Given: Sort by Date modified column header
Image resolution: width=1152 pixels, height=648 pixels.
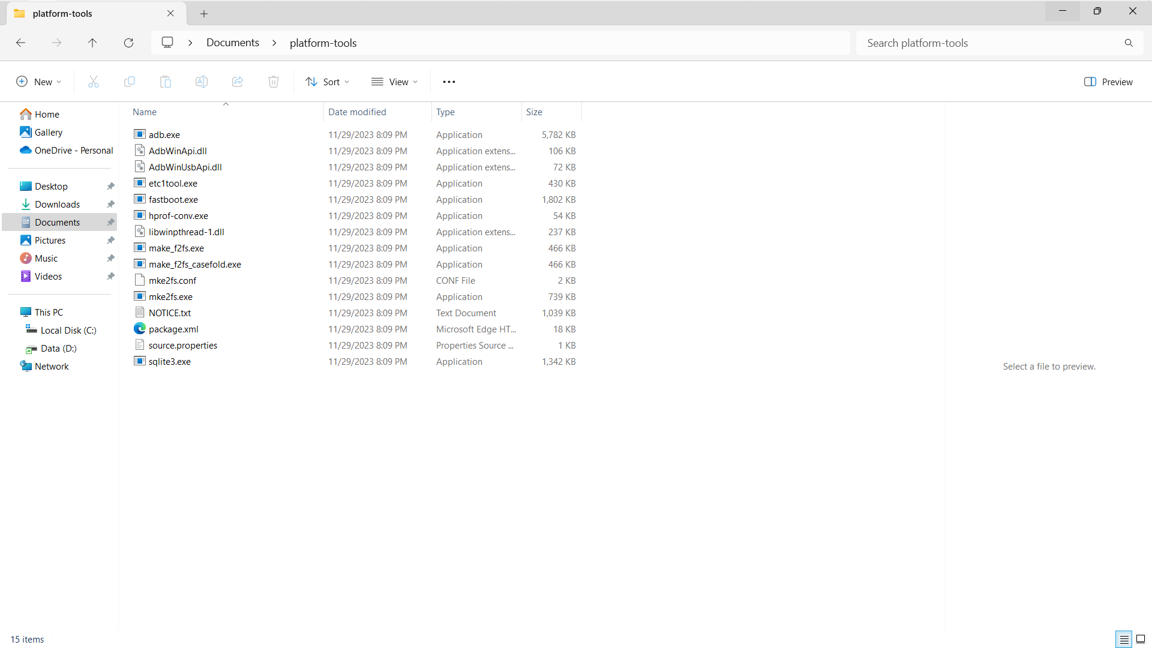Looking at the screenshot, I should coord(357,112).
